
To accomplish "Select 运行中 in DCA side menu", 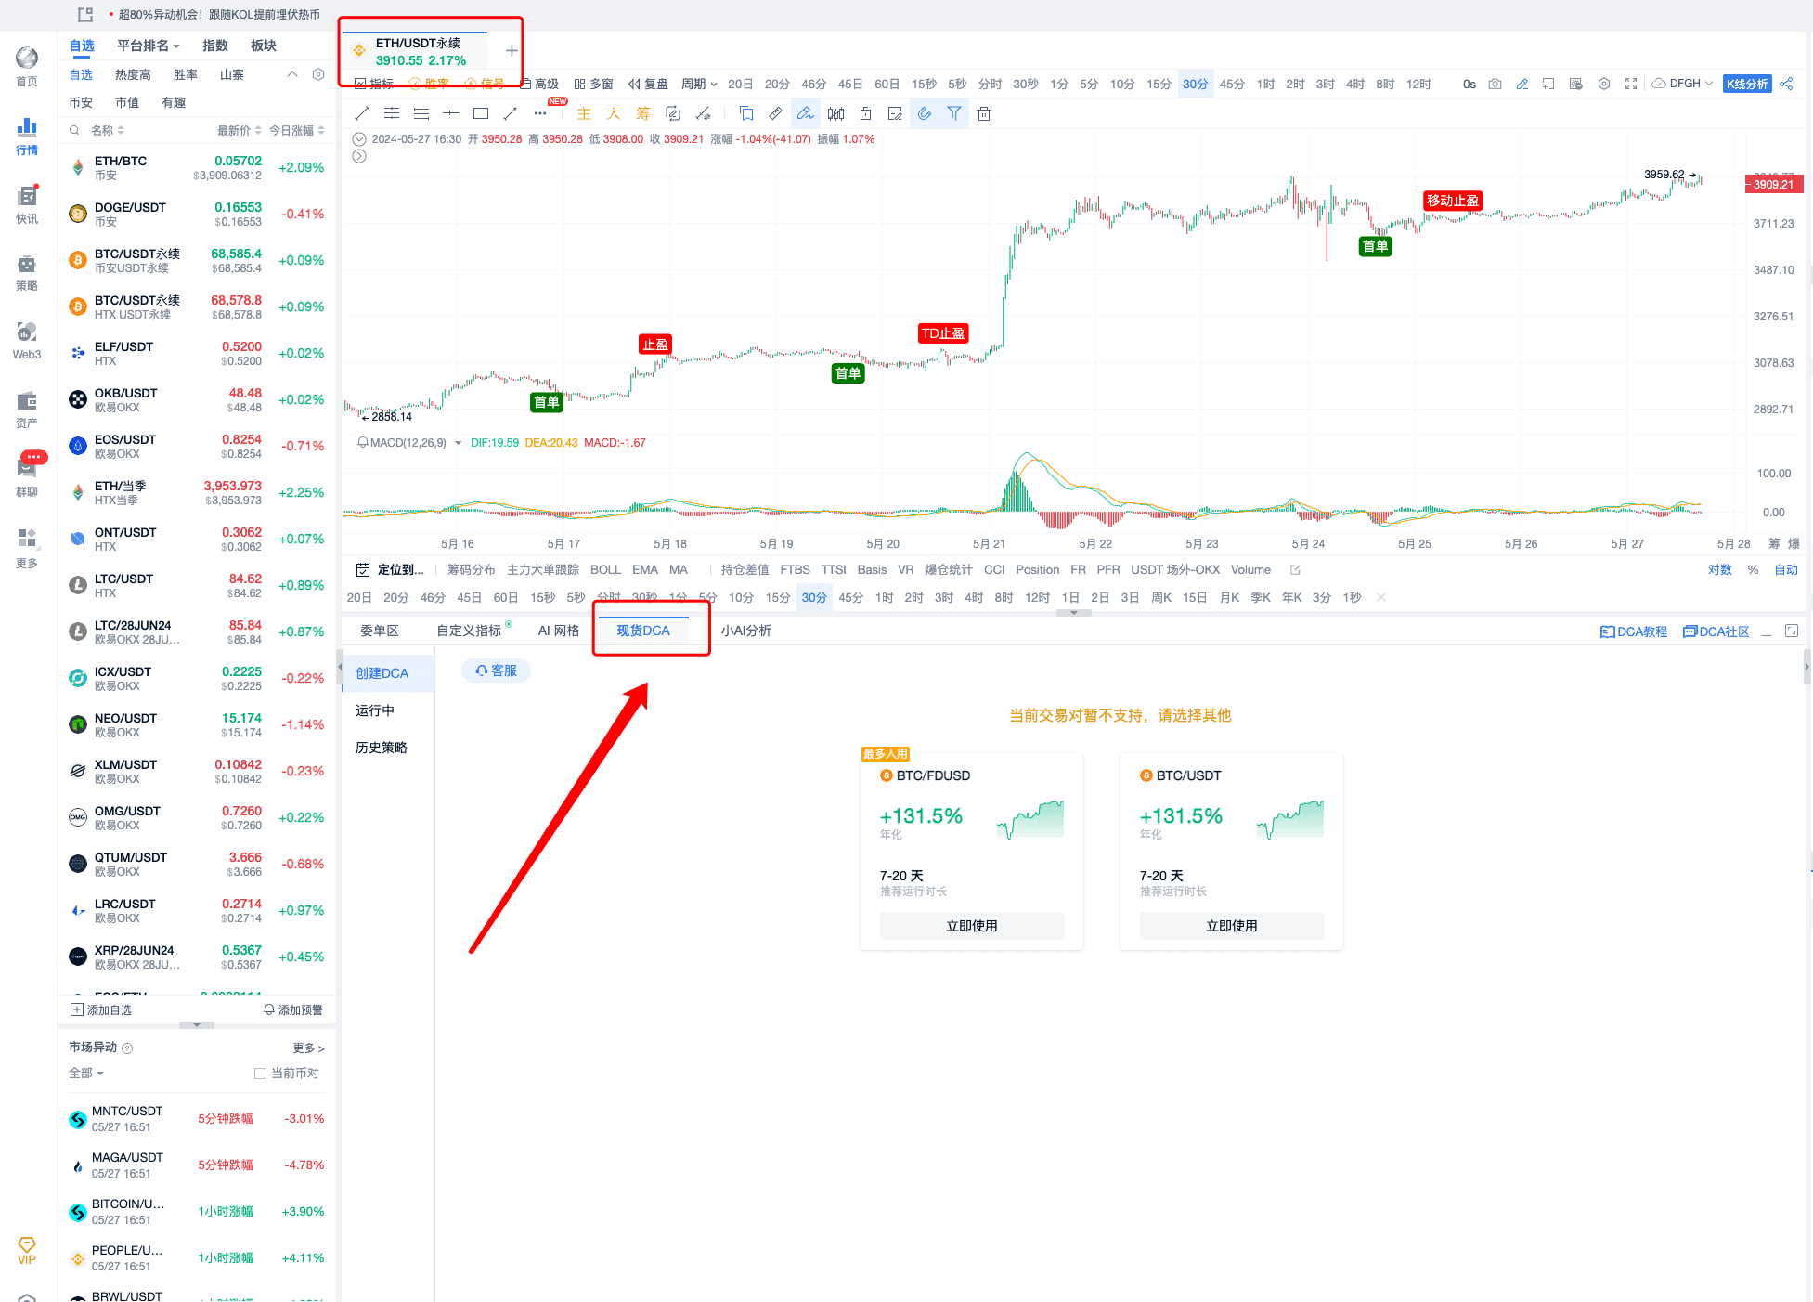I will pos(375,710).
